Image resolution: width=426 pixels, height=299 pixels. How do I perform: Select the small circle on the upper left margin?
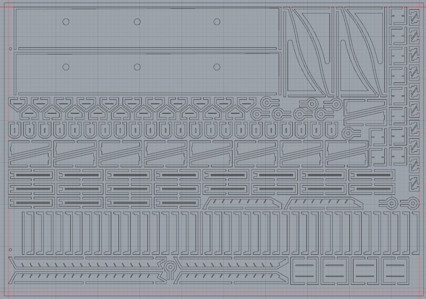[10, 50]
